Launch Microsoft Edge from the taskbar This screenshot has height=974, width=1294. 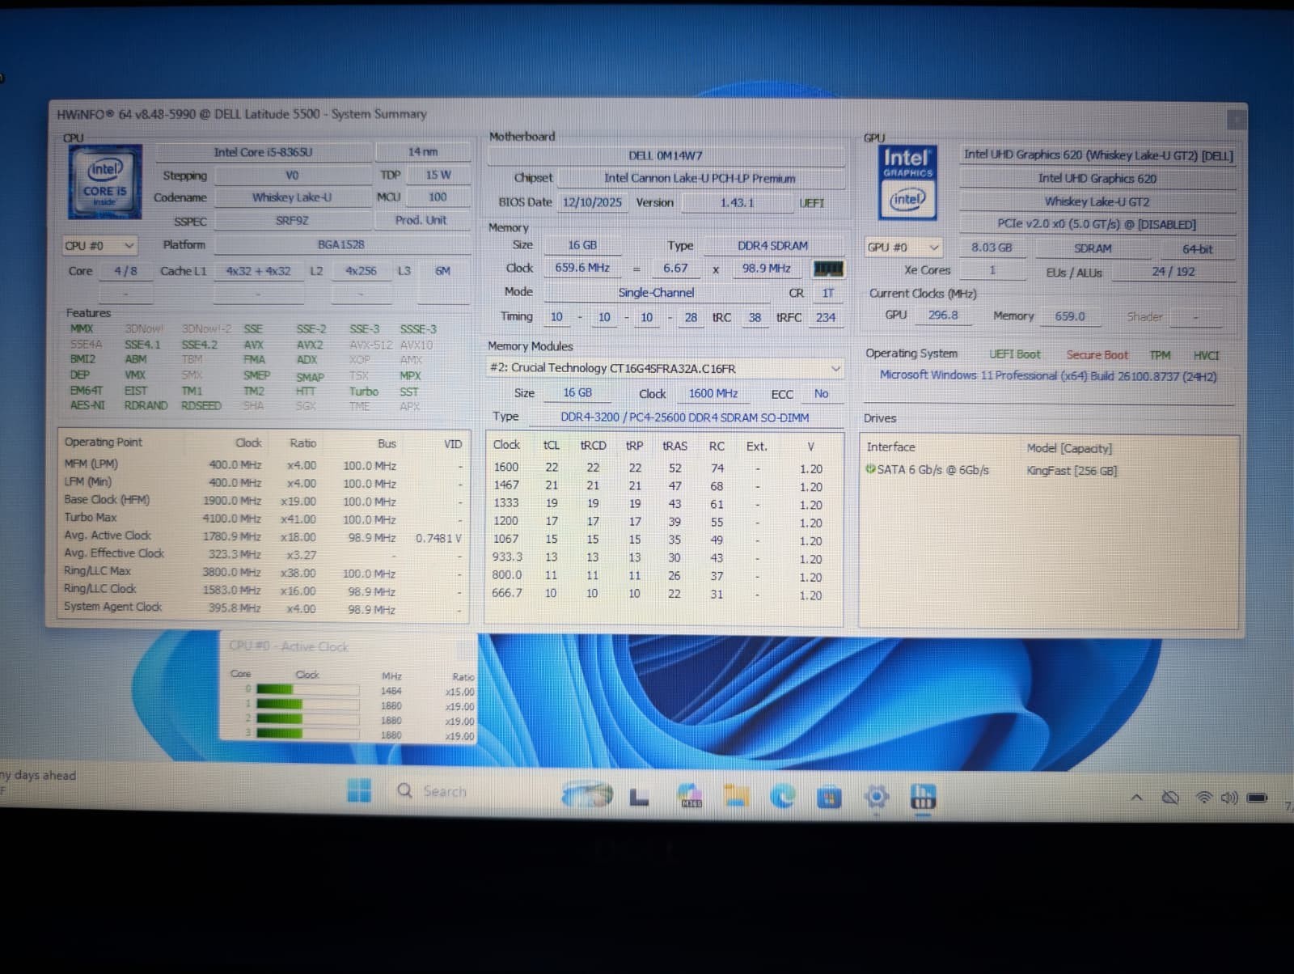(x=782, y=797)
